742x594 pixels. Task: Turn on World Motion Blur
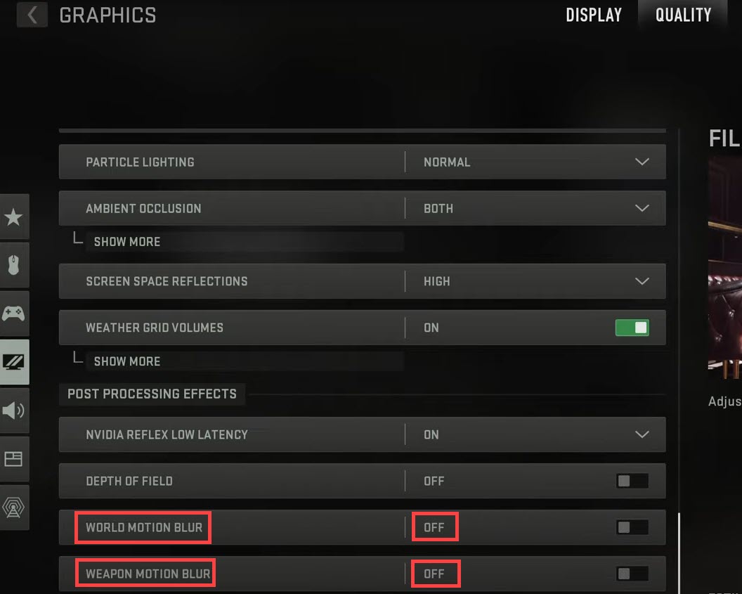pyautogui.click(x=631, y=527)
